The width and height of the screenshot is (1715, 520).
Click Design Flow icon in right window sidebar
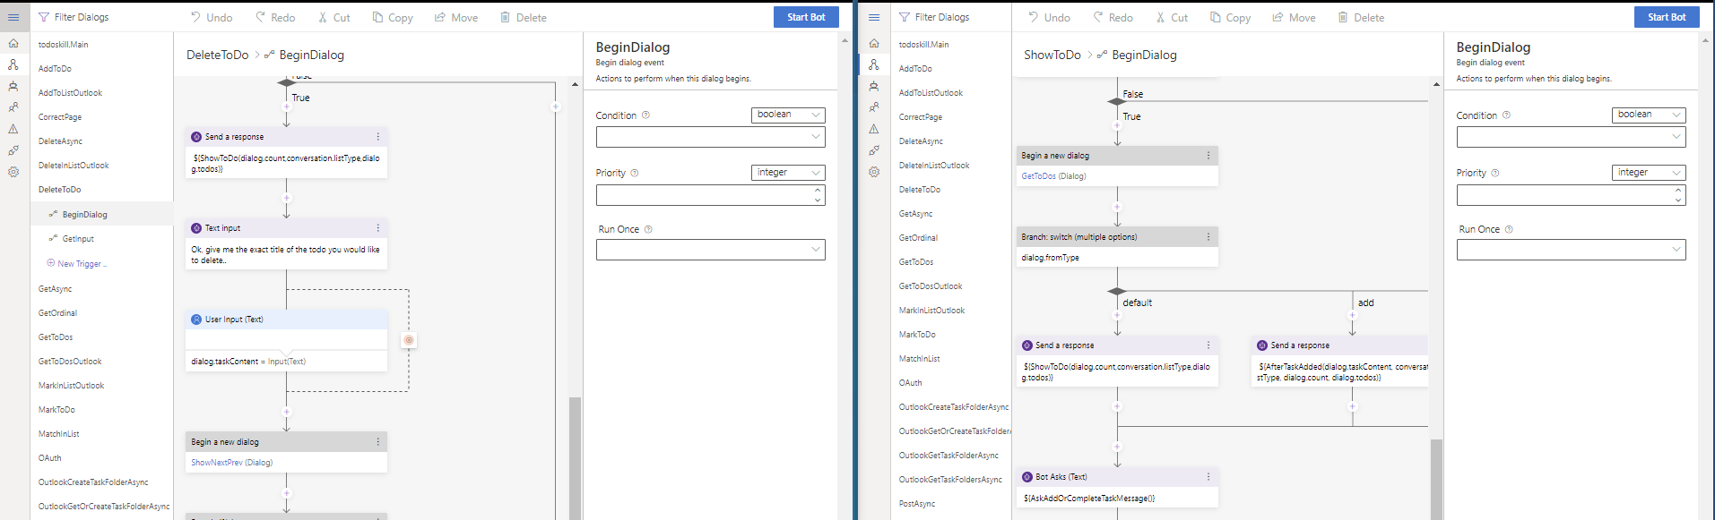pos(874,64)
